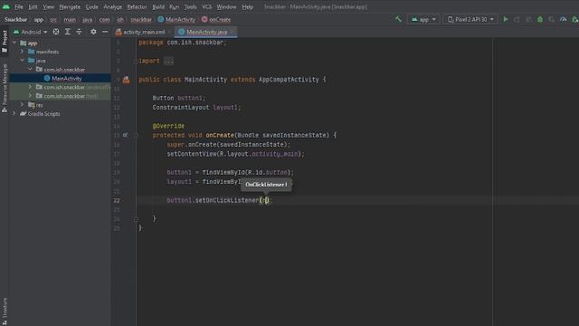Click the Apply Changes and Restart Activity icon
579x326 pixels.
517,19
